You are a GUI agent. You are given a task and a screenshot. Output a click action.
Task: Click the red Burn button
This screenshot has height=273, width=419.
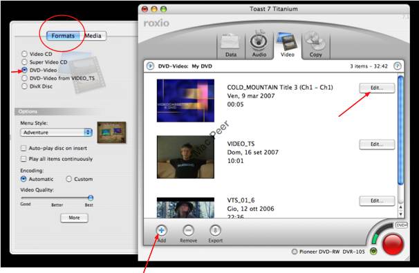pos(393,244)
